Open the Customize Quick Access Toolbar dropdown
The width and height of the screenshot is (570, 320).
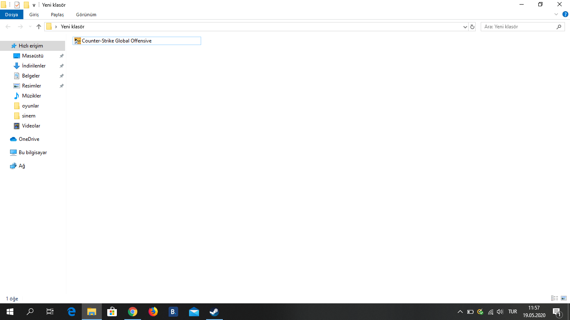[34, 5]
